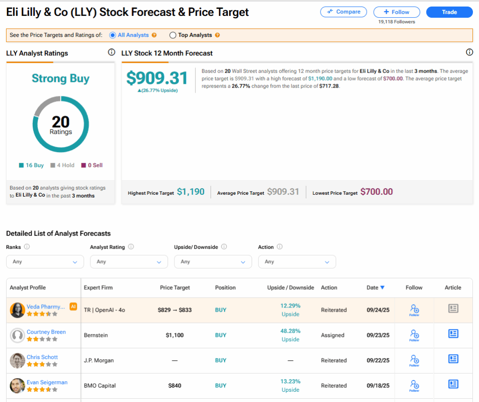Click the (26.77% Upside) label under main price
Screen dimensions: 479x402
(158, 90)
